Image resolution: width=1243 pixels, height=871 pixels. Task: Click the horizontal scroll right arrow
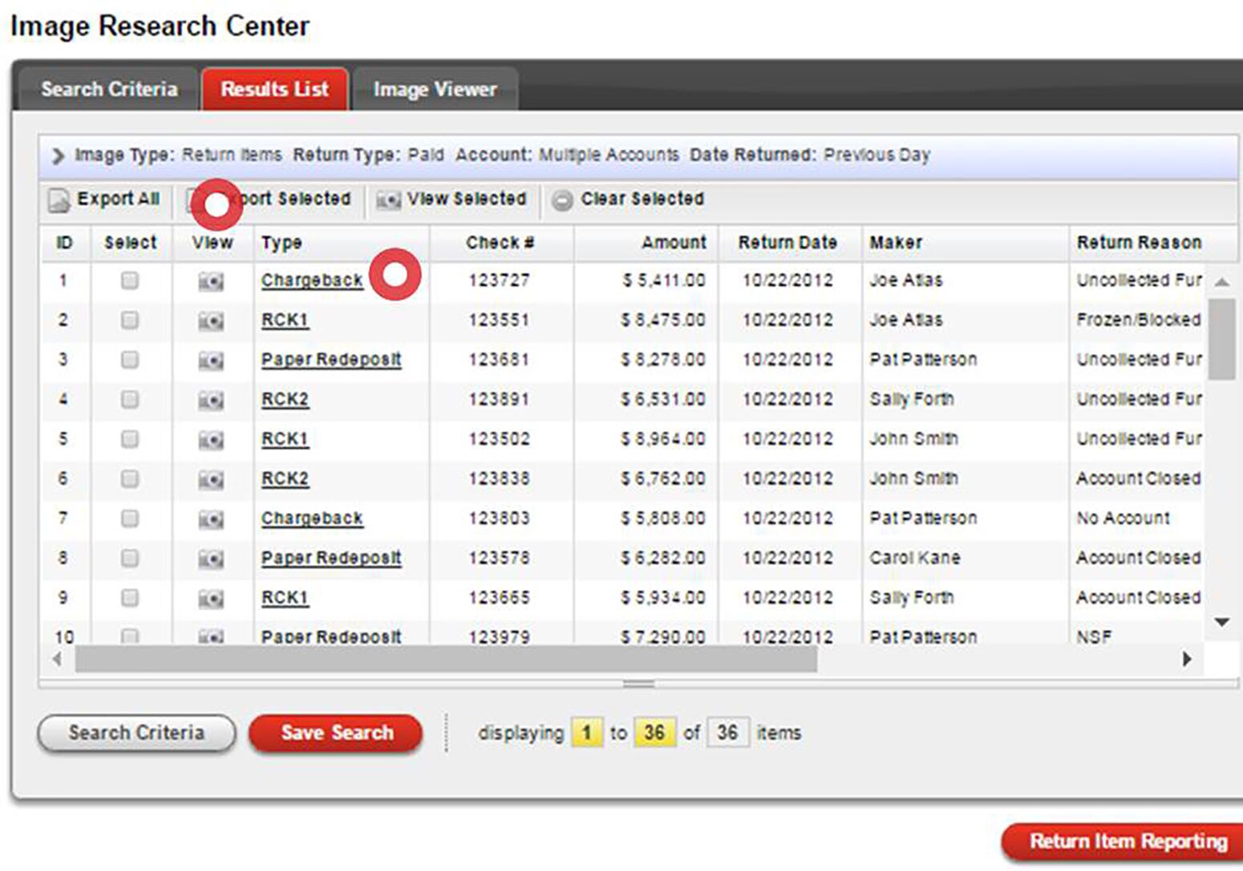coord(1187,659)
